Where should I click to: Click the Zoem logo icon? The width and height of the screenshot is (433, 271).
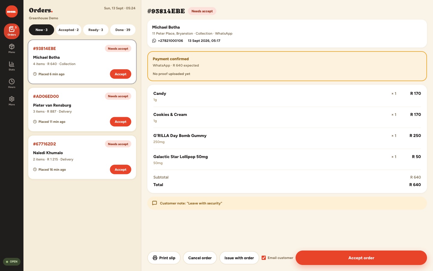[12, 11]
